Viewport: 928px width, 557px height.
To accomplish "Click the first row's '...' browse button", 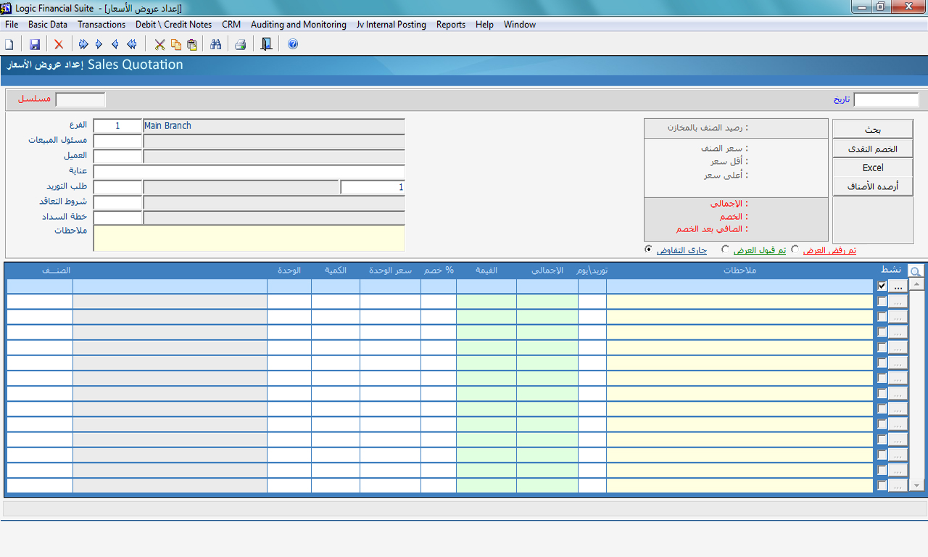I will 898,286.
